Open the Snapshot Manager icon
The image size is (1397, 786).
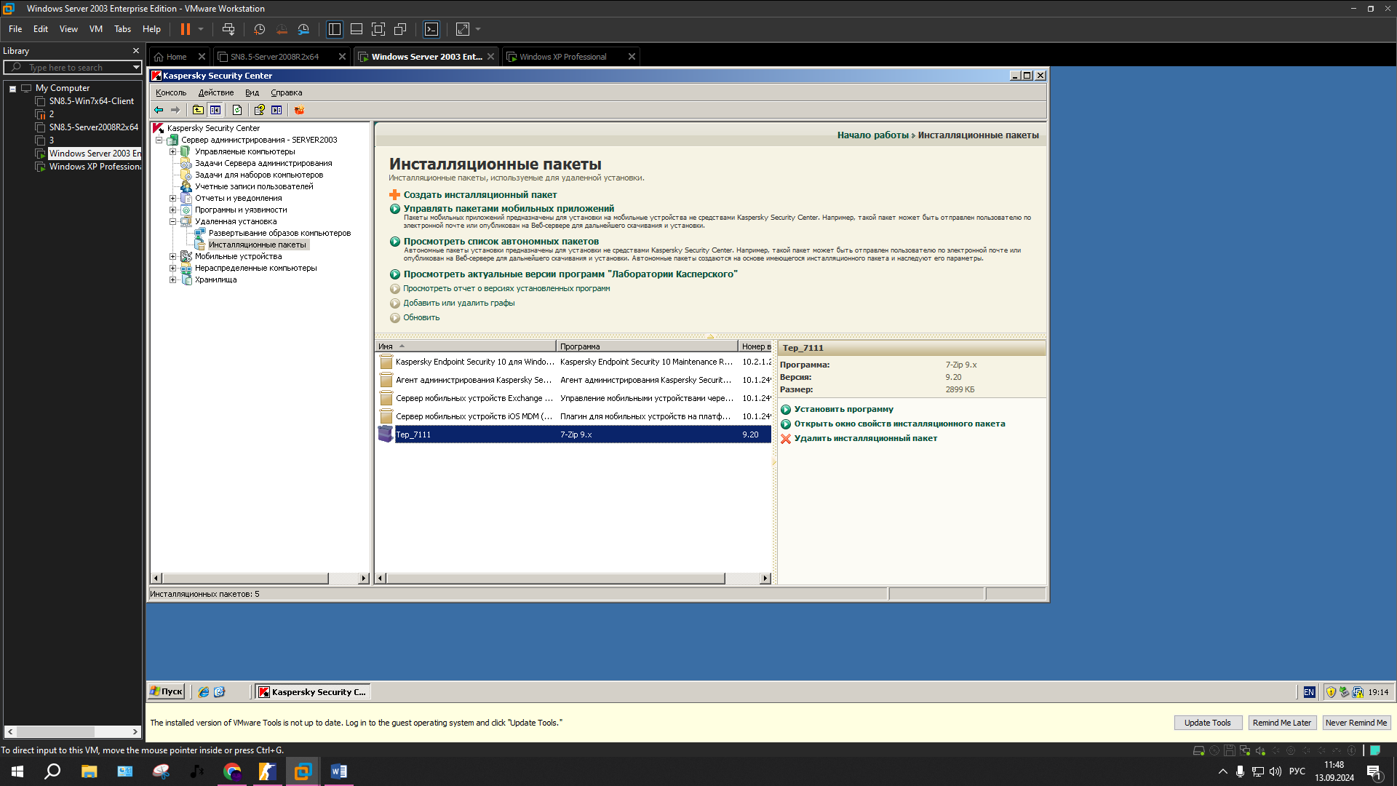tap(303, 29)
